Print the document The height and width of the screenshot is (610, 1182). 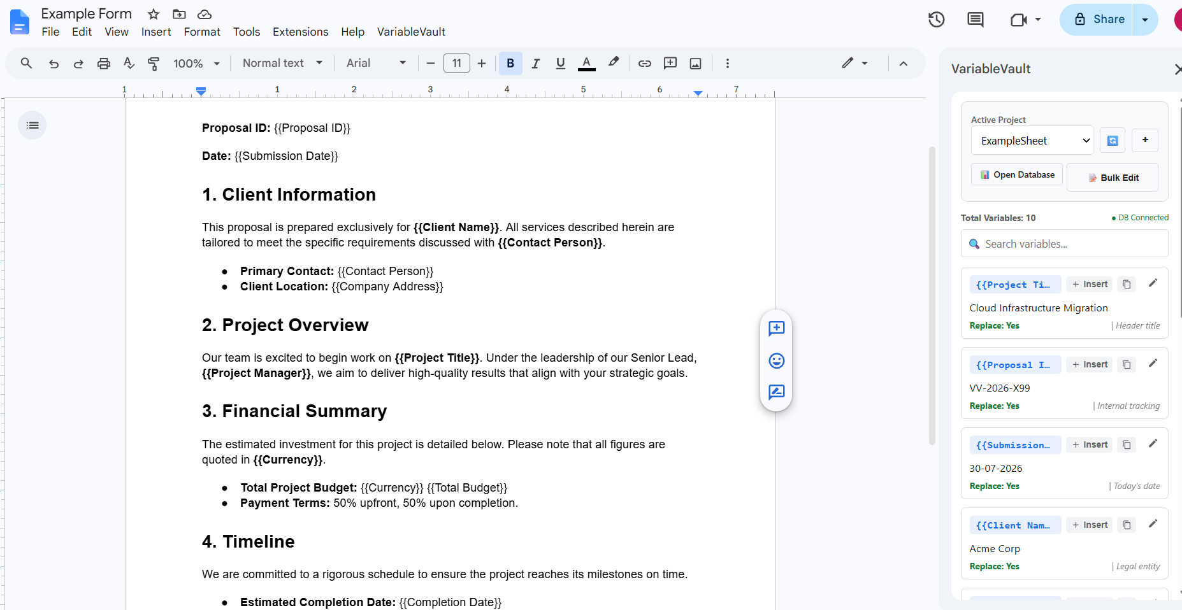tap(104, 63)
